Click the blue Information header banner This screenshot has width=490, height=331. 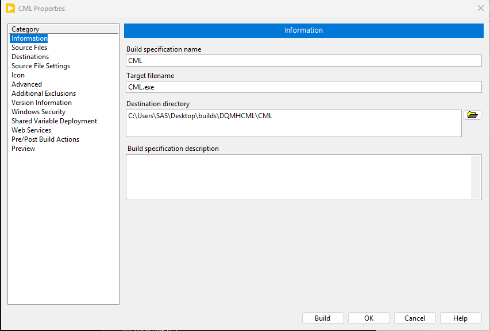pos(304,30)
